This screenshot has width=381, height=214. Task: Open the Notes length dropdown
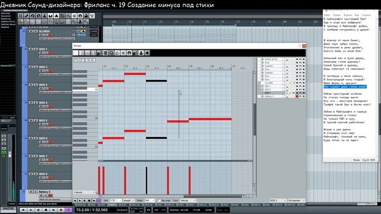tap(149, 201)
